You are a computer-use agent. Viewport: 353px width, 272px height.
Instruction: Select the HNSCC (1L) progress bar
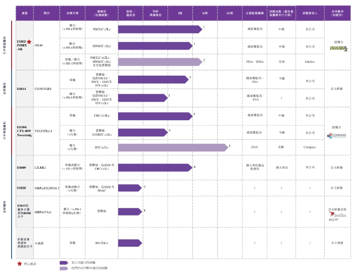pyautogui.click(x=156, y=46)
